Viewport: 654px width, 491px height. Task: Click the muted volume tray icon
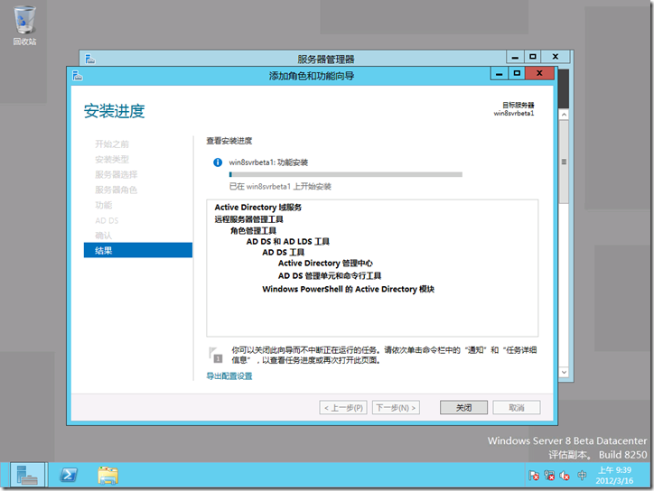pyautogui.click(x=565, y=475)
